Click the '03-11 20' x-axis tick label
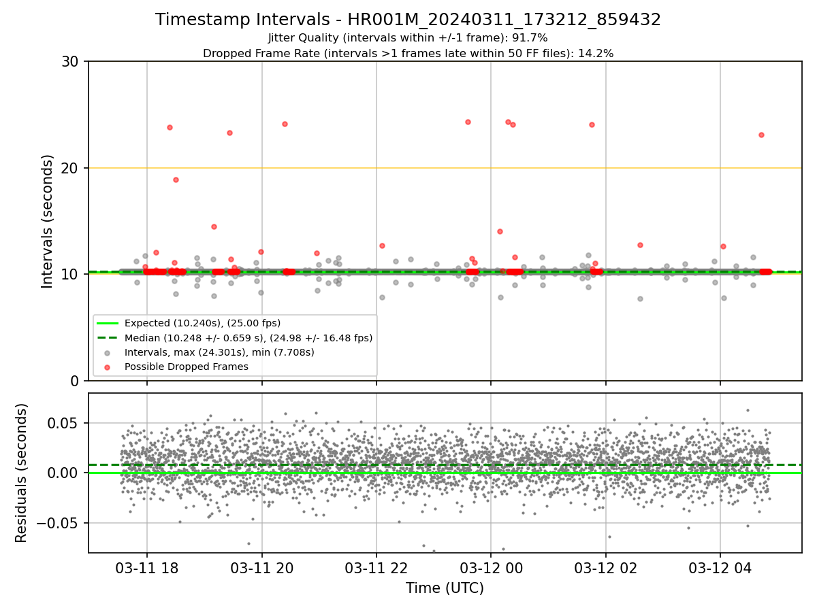The image size is (817, 612). pyautogui.click(x=261, y=568)
